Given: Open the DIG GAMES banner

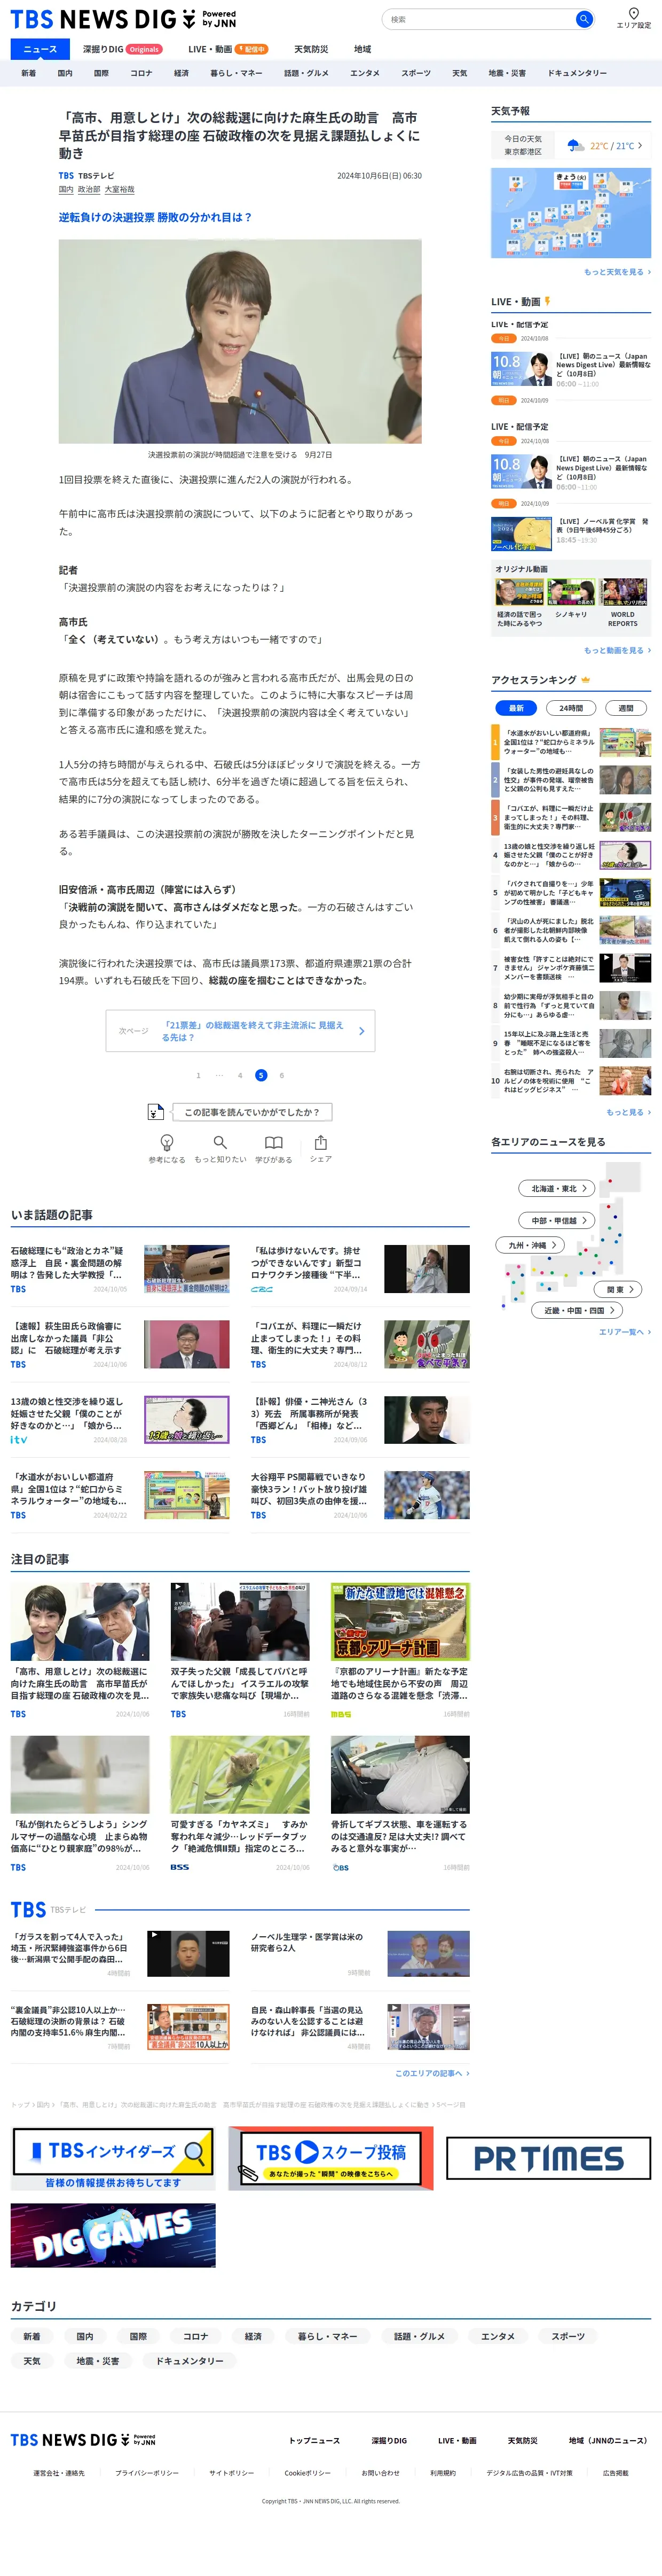Looking at the screenshot, I should 113,2235.
